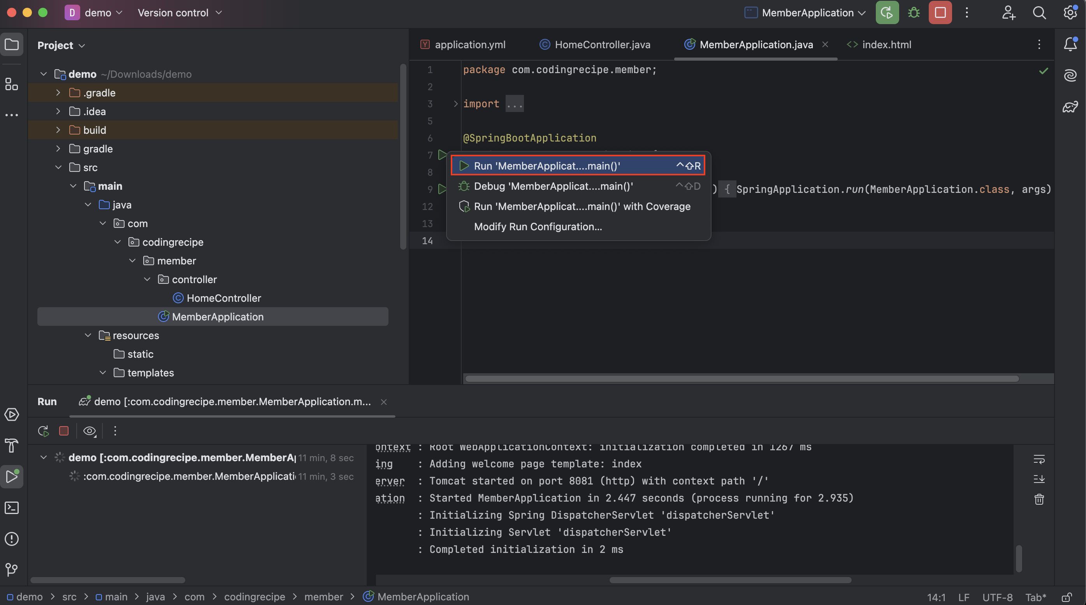Open the Services tool window icon
1086x605 pixels.
click(12, 415)
